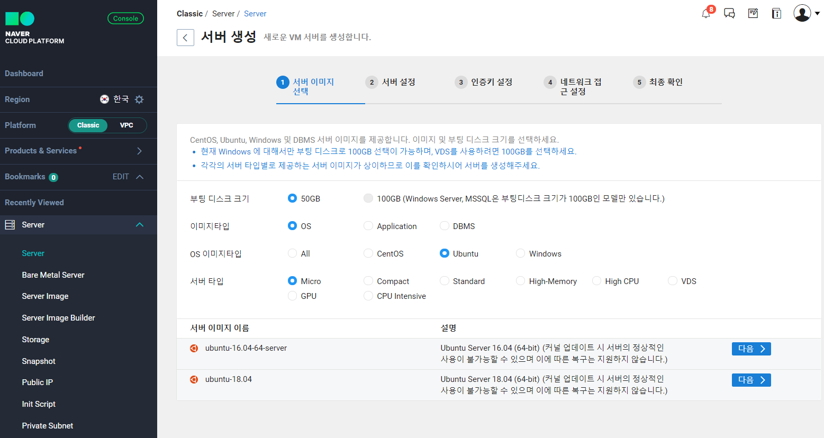Open Dashboard in sidebar
The image size is (824, 438).
(x=24, y=74)
